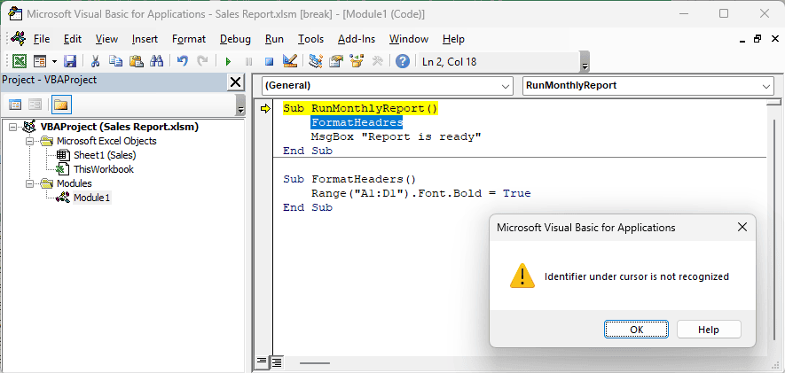785x373 pixels.
Task: Switch to Full Module View button
Action: 276,361
